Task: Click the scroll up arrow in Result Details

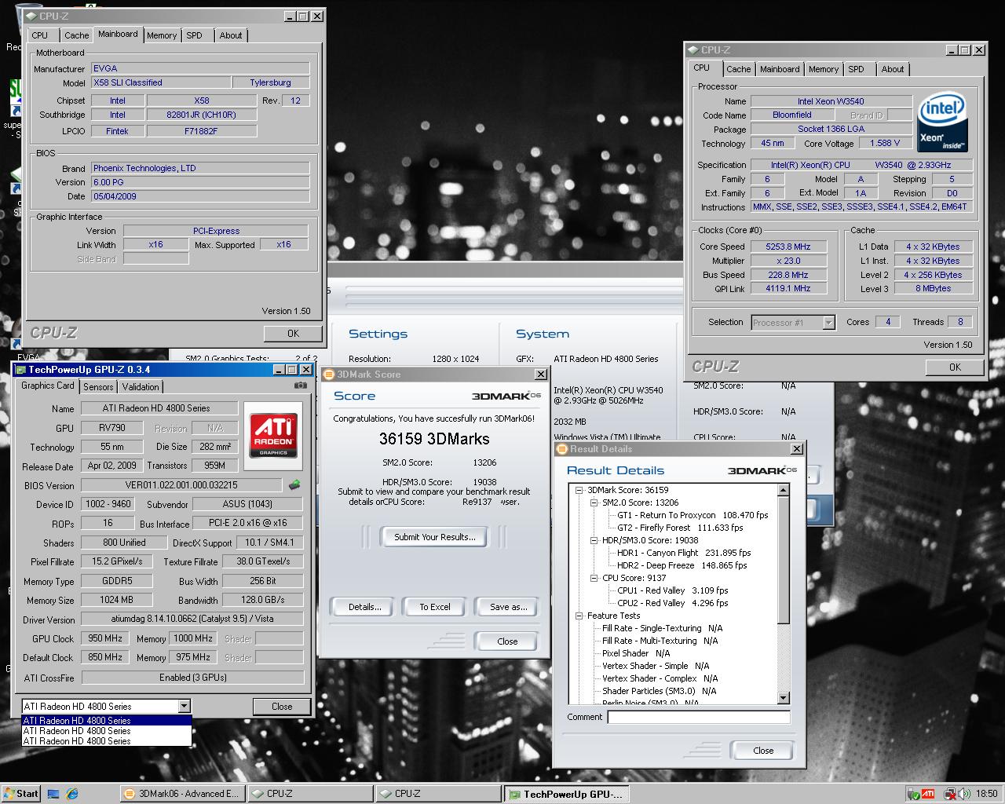Action: pos(783,490)
